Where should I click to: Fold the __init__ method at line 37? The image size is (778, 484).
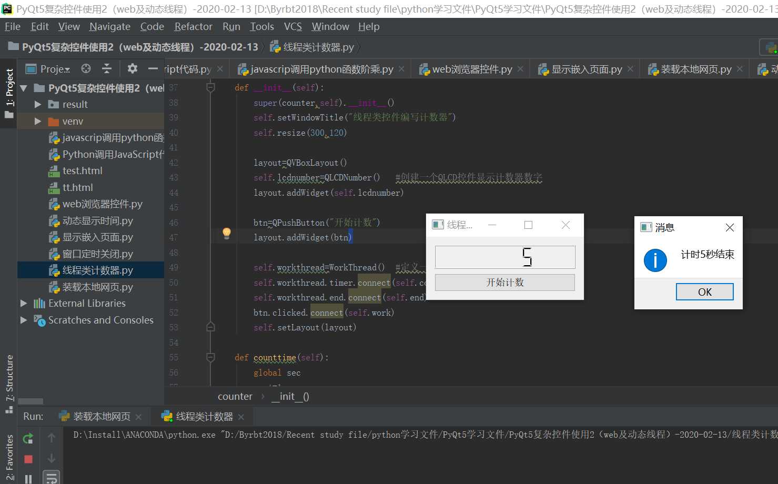click(x=210, y=88)
